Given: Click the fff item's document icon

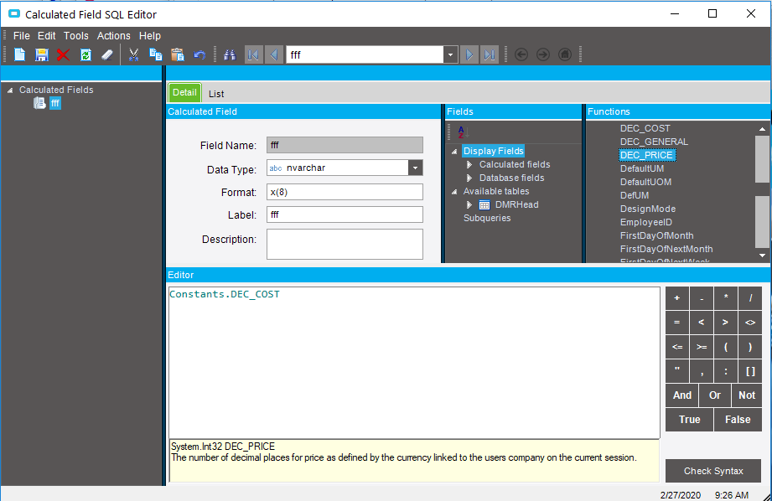Looking at the screenshot, I should (x=39, y=103).
